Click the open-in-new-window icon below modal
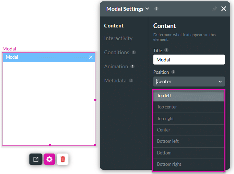 point(36,159)
